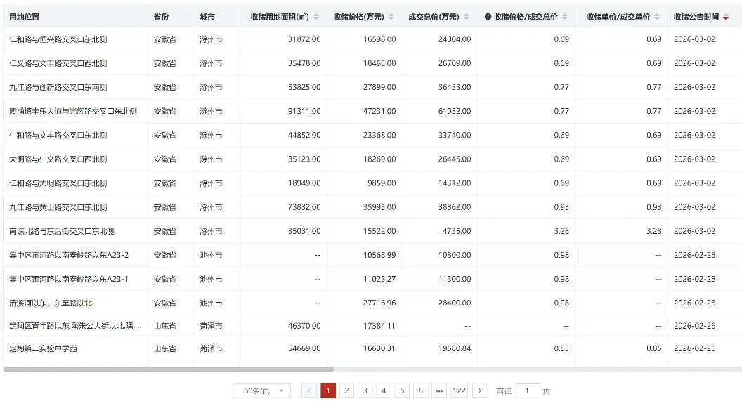Open the 50条/页 page size dropdown

point(261,390)
